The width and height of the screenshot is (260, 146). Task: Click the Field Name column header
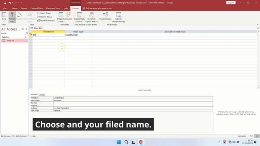(49, 32)
